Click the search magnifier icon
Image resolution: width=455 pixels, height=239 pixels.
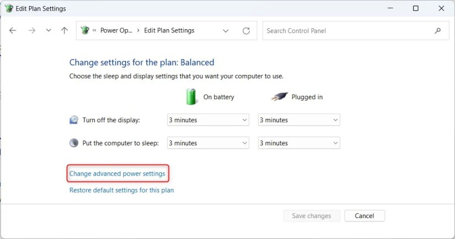pyautogui.click(x=437, y=31)
